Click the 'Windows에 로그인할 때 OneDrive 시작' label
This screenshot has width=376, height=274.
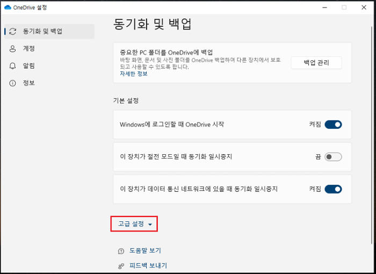pos(172,124)
